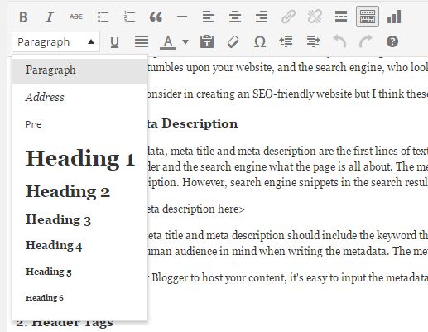Click the 'Description' heading in editor
This screenshot has height=332, width=428.
tap(200, 124)
